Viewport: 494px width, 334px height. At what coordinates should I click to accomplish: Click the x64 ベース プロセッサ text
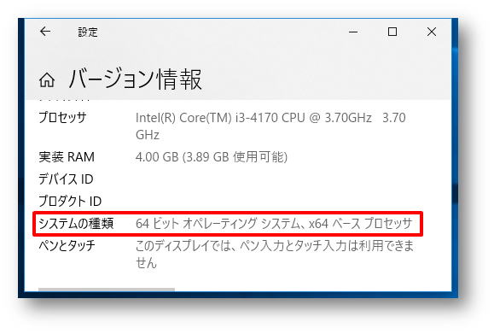tap(360, 224)
